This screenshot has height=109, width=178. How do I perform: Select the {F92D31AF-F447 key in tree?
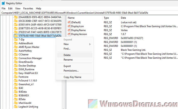40,32
